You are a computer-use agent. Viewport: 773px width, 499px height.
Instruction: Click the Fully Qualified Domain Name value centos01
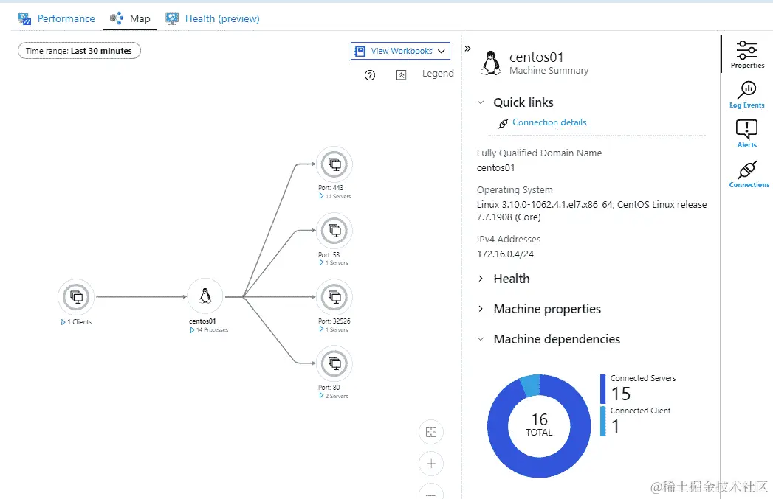pyautogui.click(x=495, y=168)
